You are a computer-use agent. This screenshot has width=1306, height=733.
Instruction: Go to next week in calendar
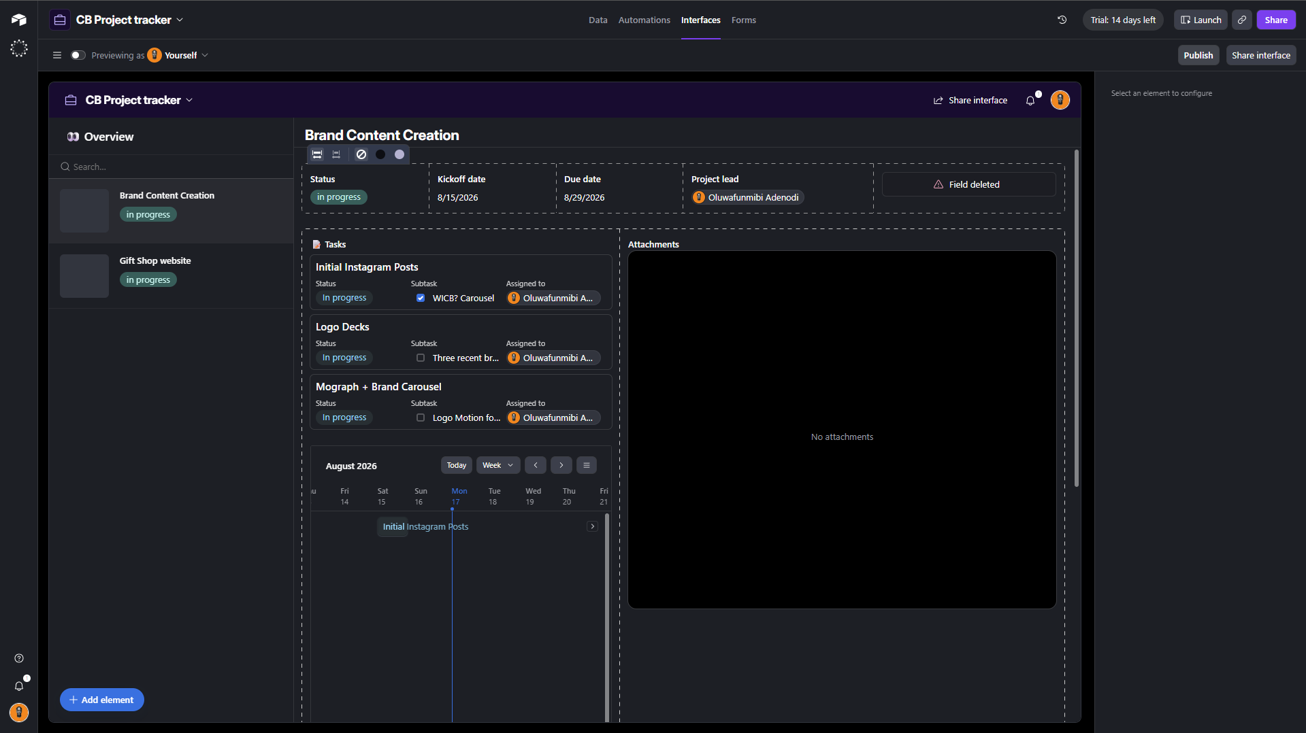point(561,465)
